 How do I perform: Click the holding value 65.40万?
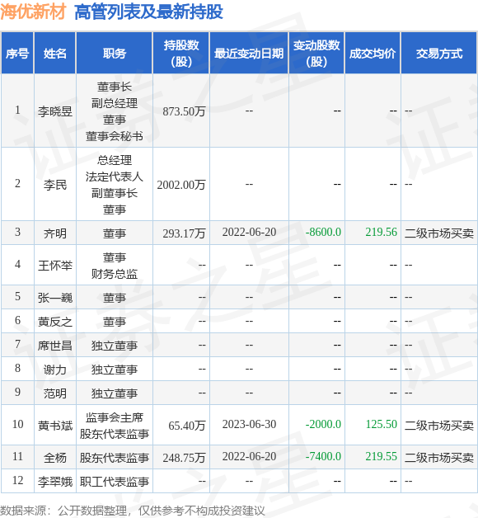point(187,426)
